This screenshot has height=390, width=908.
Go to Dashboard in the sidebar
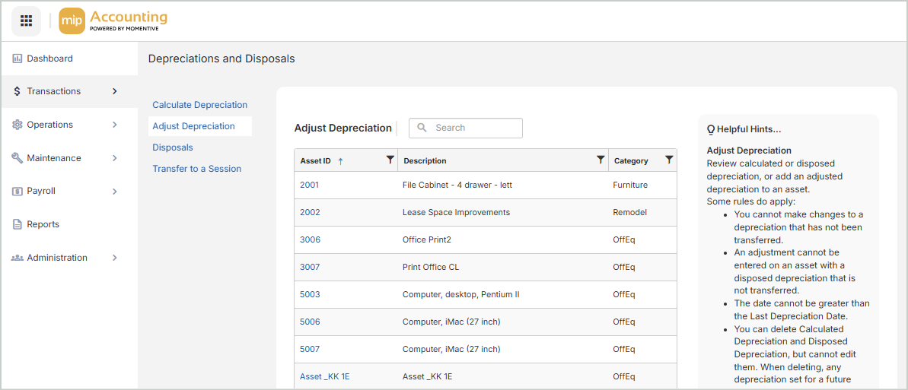[x=49, y=59]
